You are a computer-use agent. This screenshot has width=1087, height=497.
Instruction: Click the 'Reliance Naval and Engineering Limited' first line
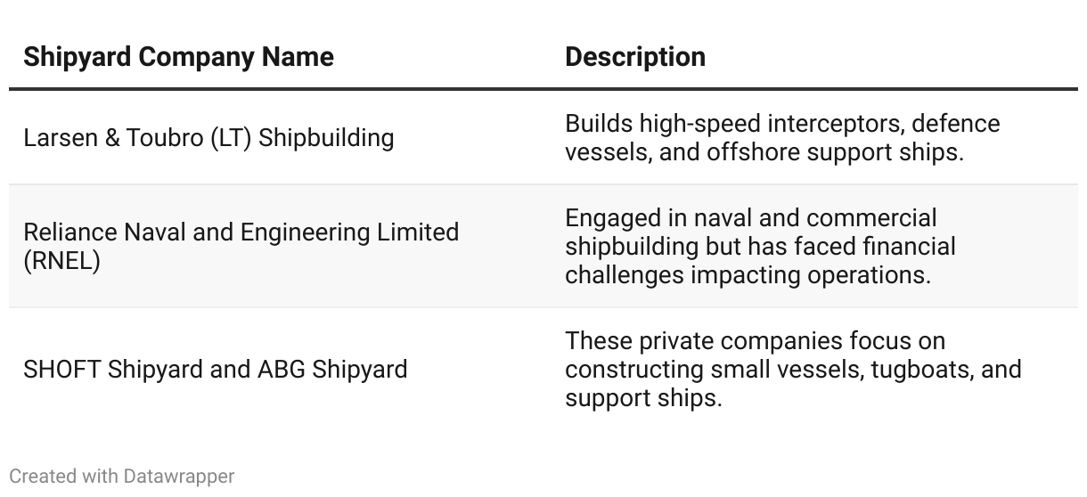click(x=241, y=232)
